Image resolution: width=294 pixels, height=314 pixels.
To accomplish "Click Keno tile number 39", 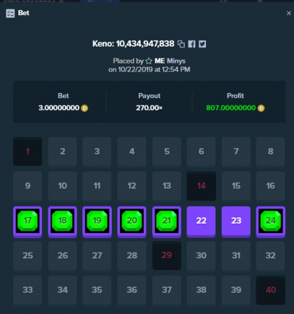I will click(x=236, y=290).
